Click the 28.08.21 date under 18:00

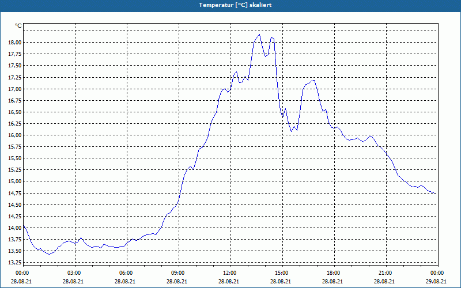(332, 281)
